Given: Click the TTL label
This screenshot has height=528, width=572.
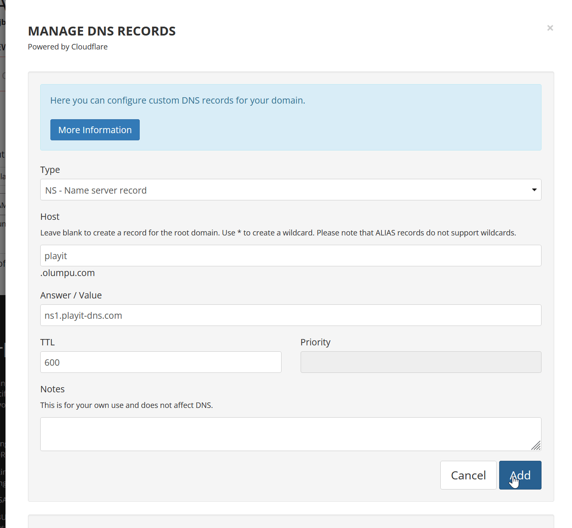Looking at the screenshot, I should pyautogui.click(x=47, y=342).
